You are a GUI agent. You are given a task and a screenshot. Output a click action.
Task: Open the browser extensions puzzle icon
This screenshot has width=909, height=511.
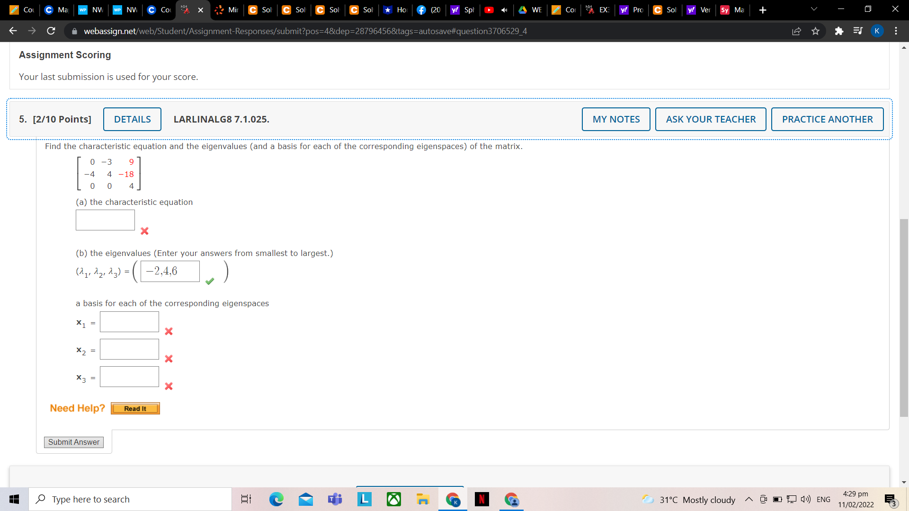839,31
